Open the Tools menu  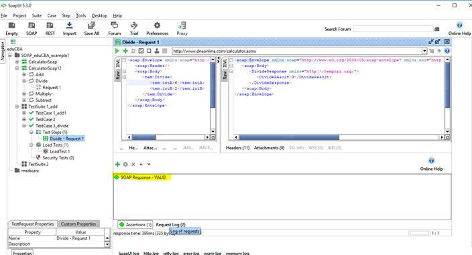coord(80,15)
